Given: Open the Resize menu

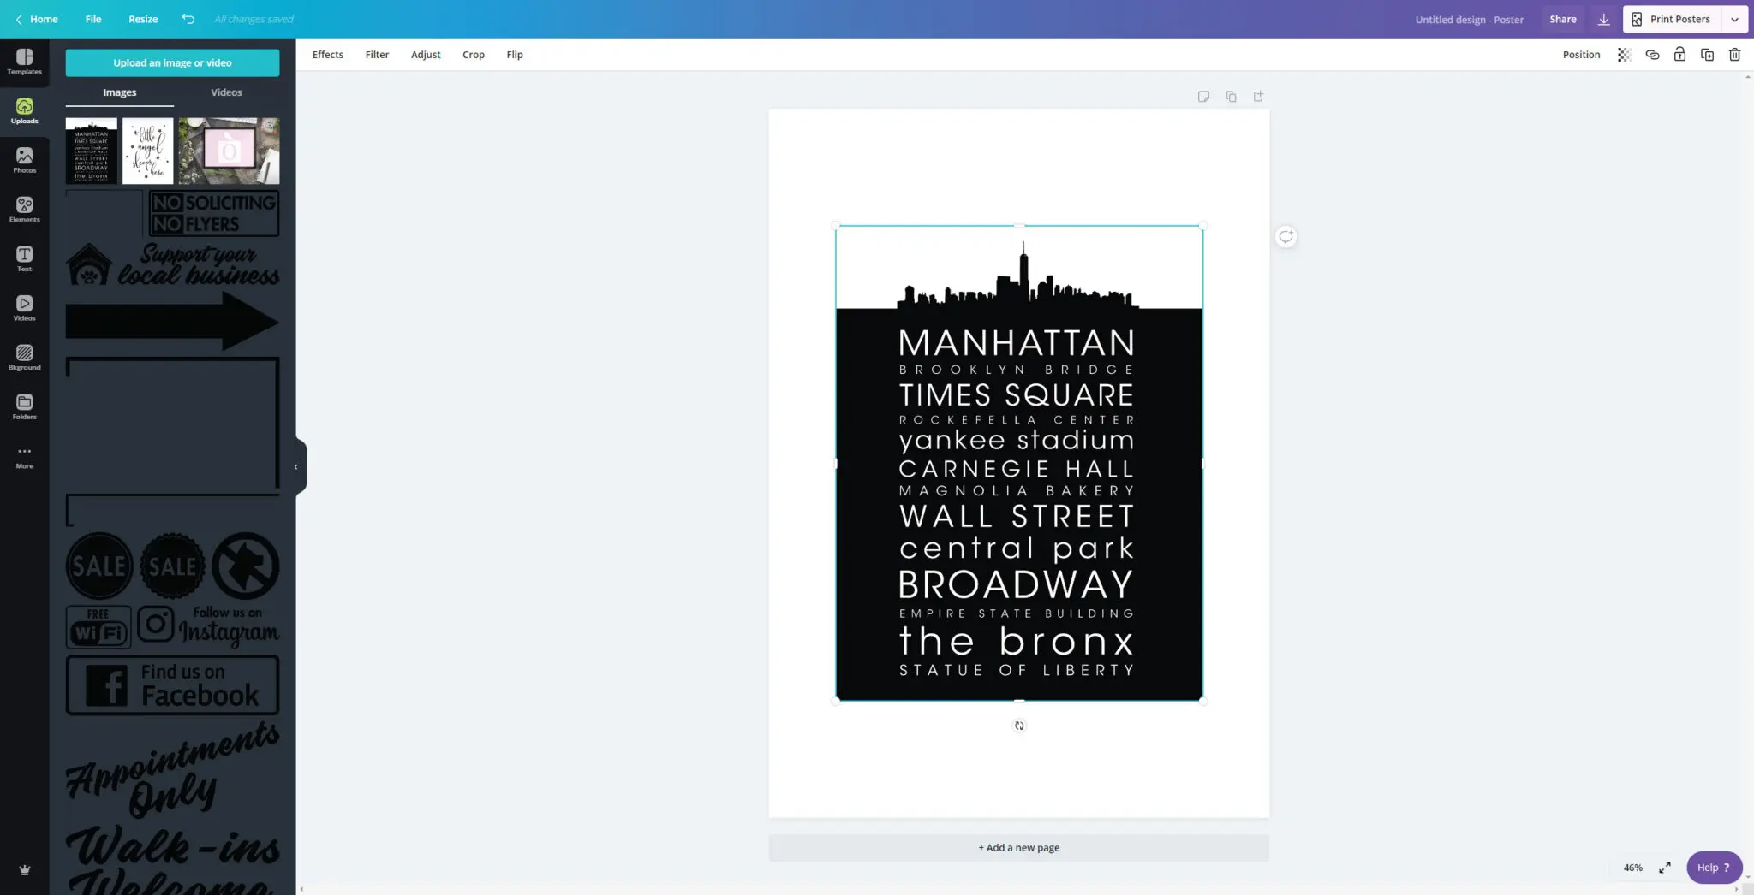Looking at the screenshot, I should pyautogui.click(x=143, y=19).
